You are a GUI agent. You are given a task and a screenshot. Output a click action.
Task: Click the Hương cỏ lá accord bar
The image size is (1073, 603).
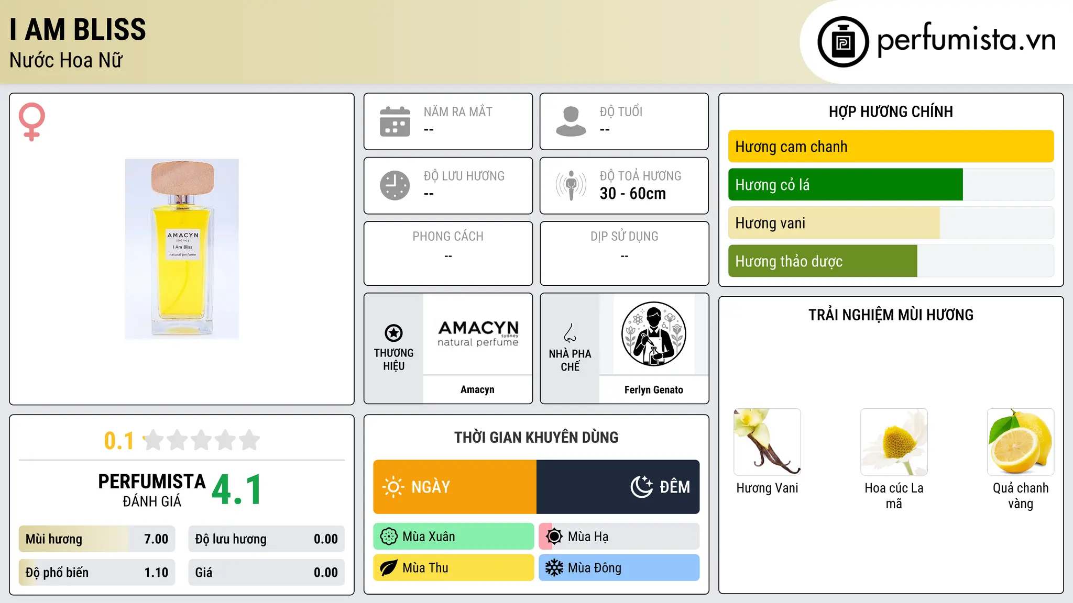891,185
